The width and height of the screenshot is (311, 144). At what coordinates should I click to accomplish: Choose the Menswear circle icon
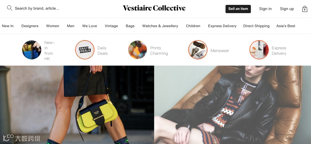pos(198,50)
